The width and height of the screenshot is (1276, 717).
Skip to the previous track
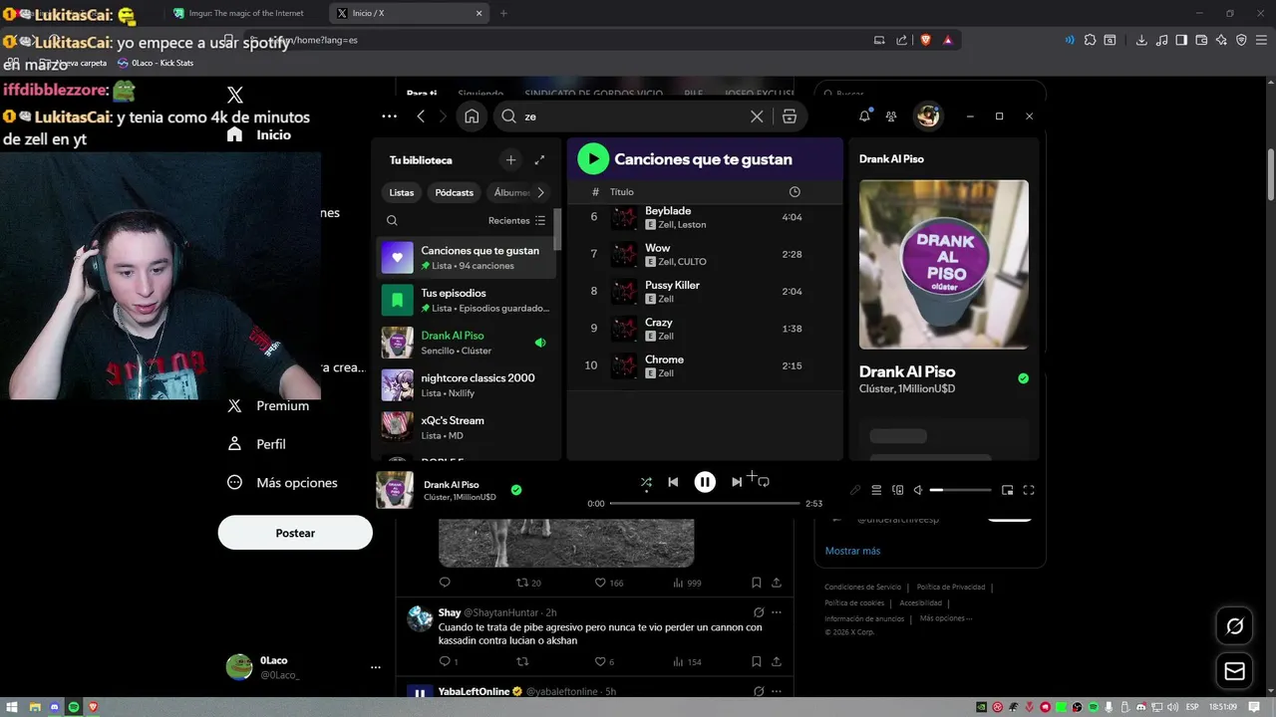(x=673, y=482)
